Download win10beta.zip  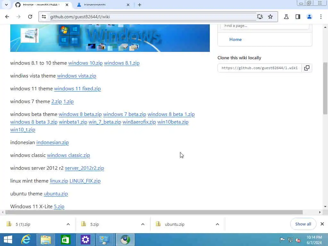pos(173,122)
